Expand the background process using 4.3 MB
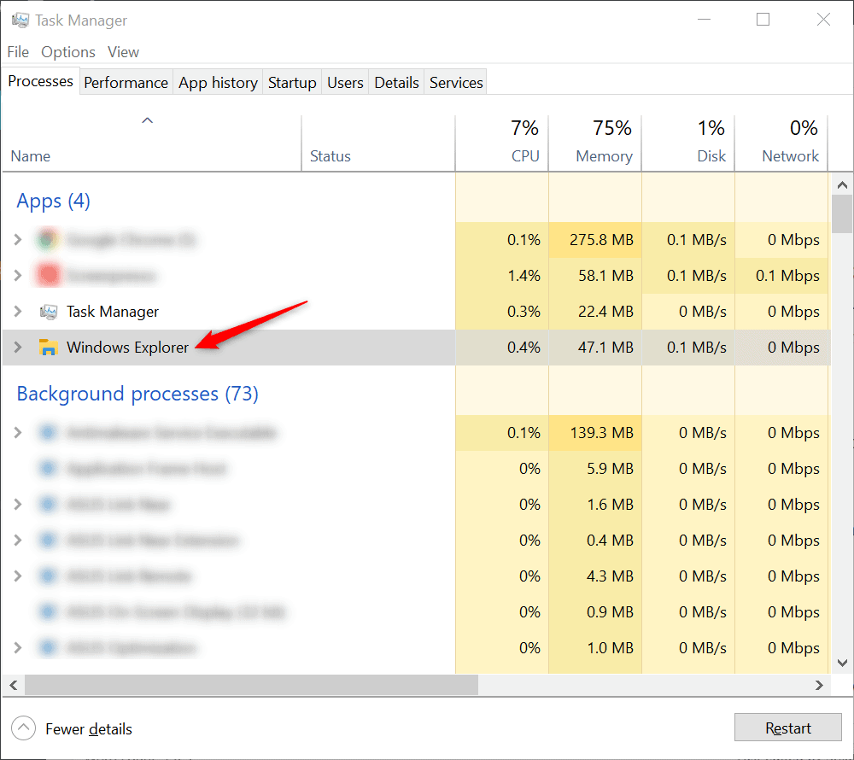Screen dimensions: 854x760 point(17,576)
